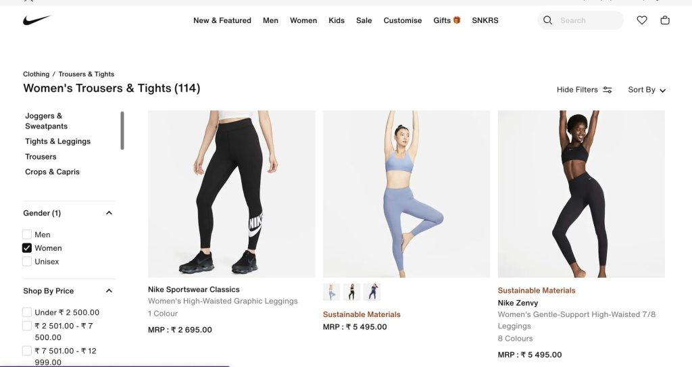Open the shopping bag icon
The height and width of the screenshot is (367, 692).
[x=665, y=20]
